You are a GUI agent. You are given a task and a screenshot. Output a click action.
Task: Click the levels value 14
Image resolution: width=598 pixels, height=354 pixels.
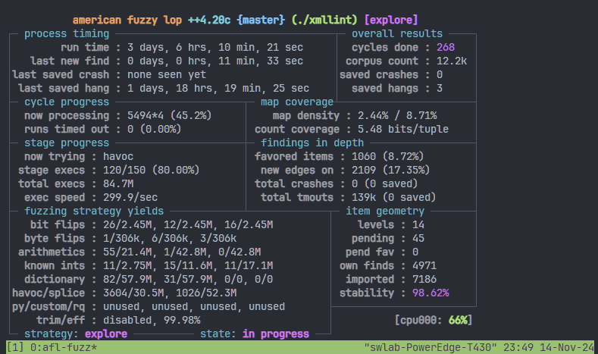(x=418, y=224)
